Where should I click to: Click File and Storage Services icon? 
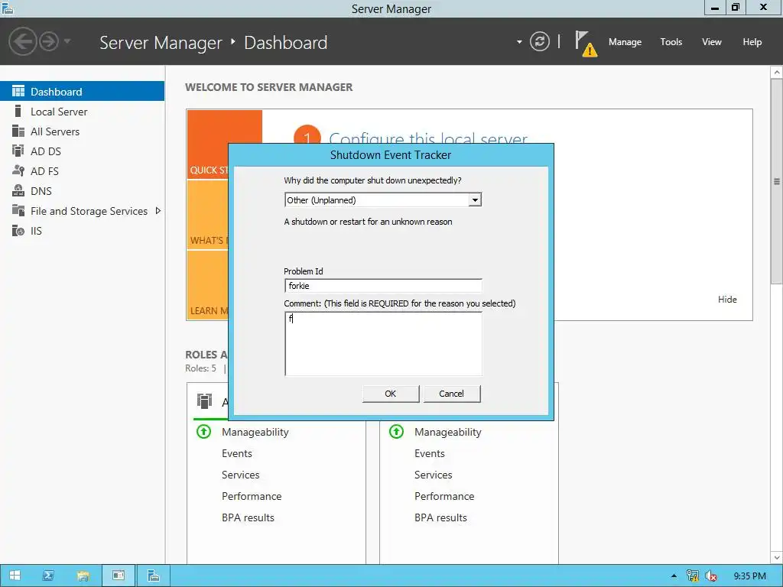[x=18, y=210]
